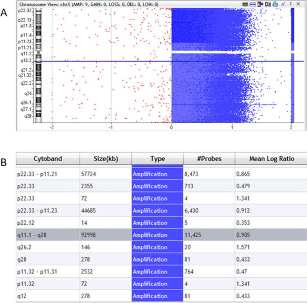Click the blue horizontal line icon
The width and height of the screenshot is (307, 303).
(252, 4)
